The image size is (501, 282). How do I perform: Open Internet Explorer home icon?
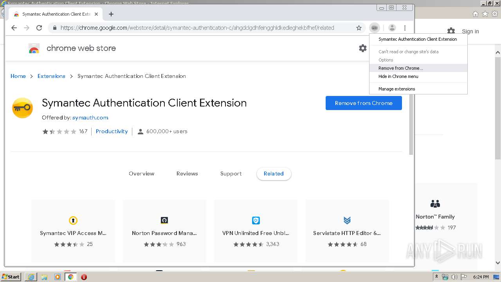coord(475,14)
